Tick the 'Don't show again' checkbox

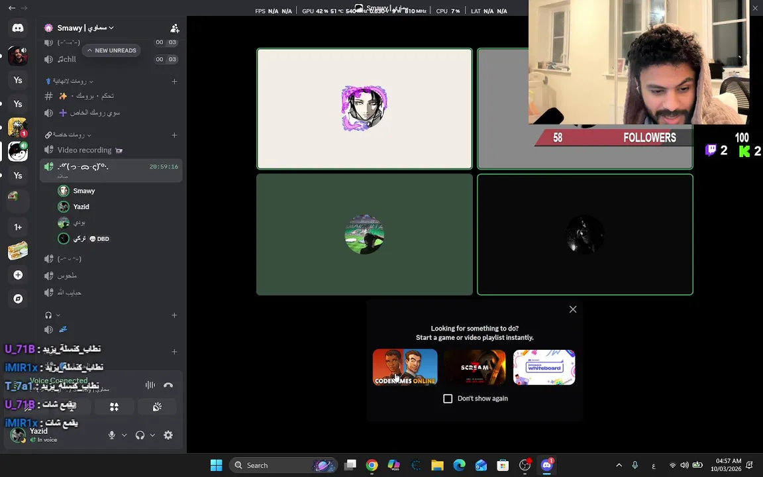[448, 399]
